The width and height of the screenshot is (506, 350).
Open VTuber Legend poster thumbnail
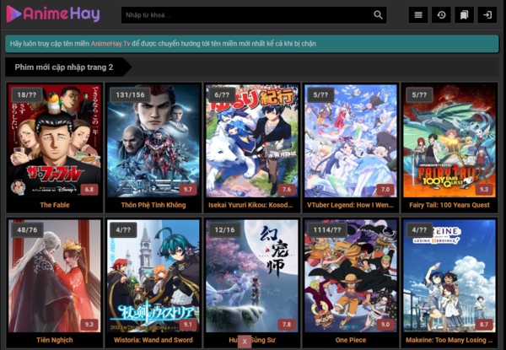point(351,141)
